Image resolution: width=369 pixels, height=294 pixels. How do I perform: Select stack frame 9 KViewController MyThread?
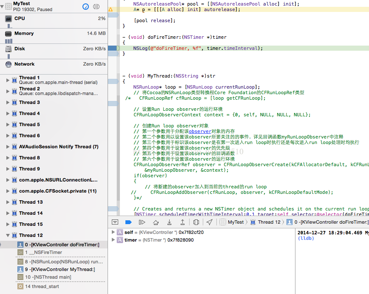point(60,269)
